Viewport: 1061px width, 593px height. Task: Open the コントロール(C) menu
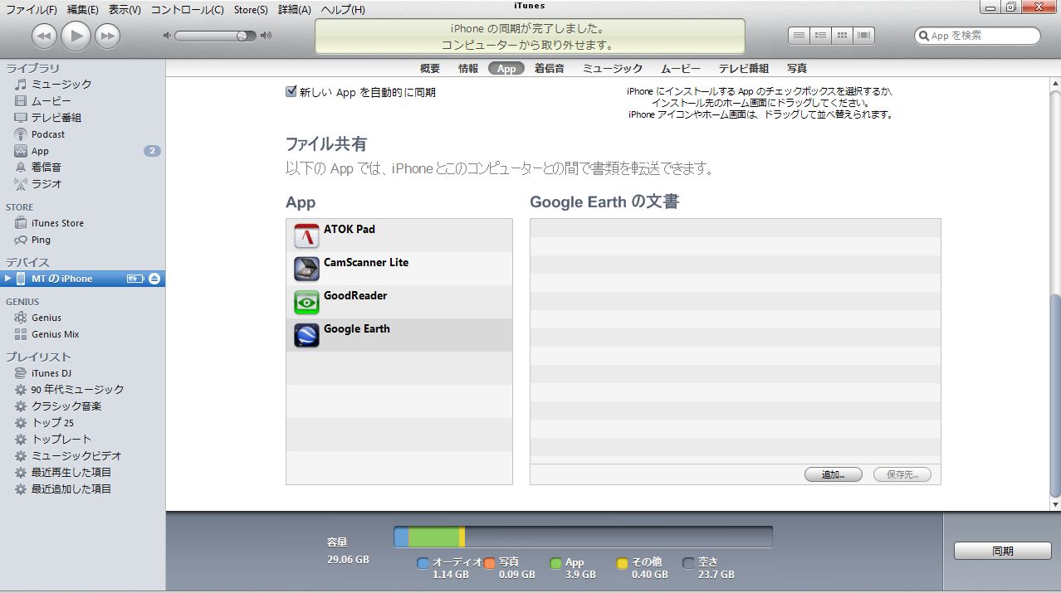click(x=187, y=9)
